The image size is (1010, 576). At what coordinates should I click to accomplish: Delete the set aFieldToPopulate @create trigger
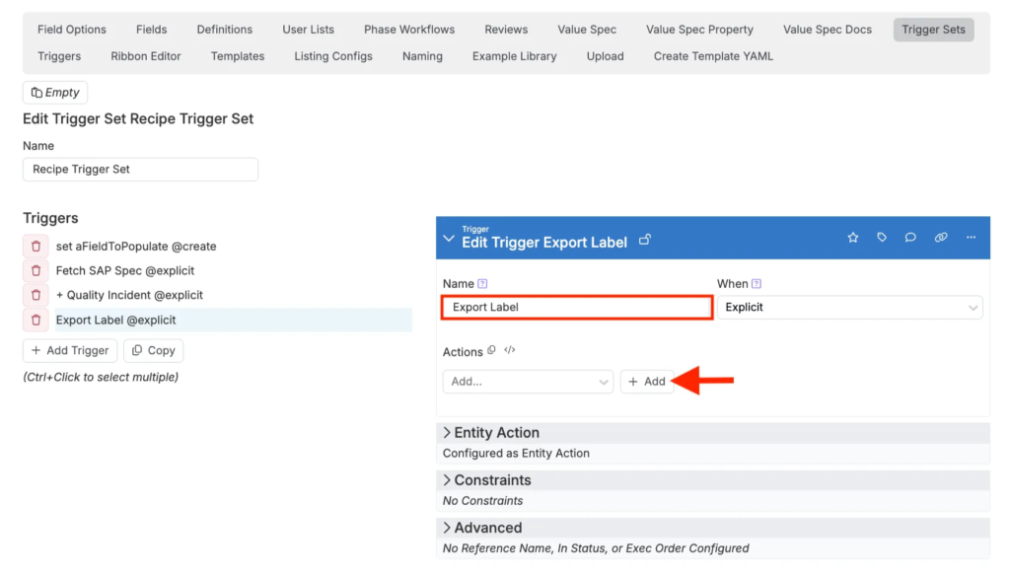pos(36,247)
